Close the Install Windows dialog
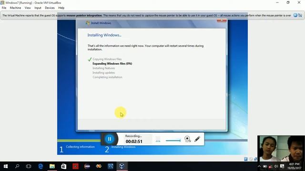Viewport: 305px width, 171px height. coord(222,20)
